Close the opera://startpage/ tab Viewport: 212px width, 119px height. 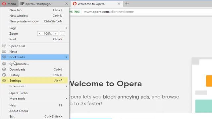click(x=67, y=4)
